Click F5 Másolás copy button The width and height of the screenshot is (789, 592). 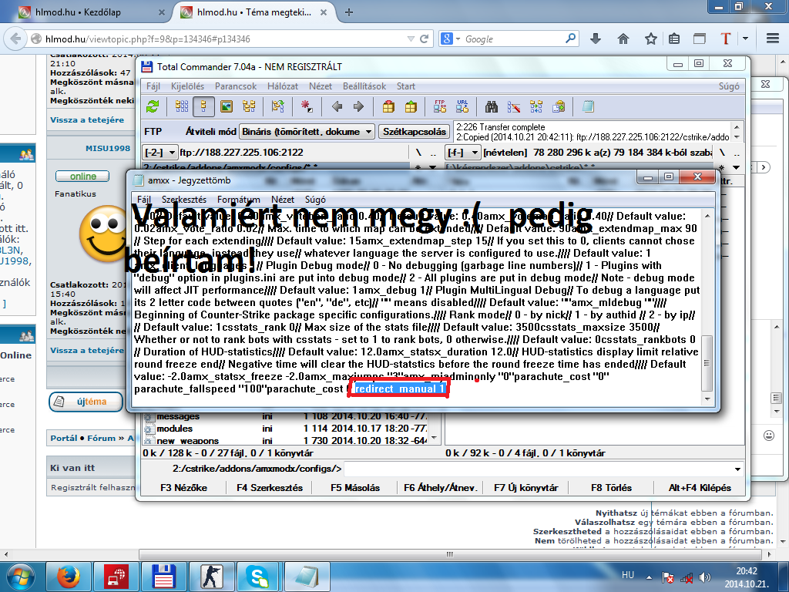click(x=355, y=487)
